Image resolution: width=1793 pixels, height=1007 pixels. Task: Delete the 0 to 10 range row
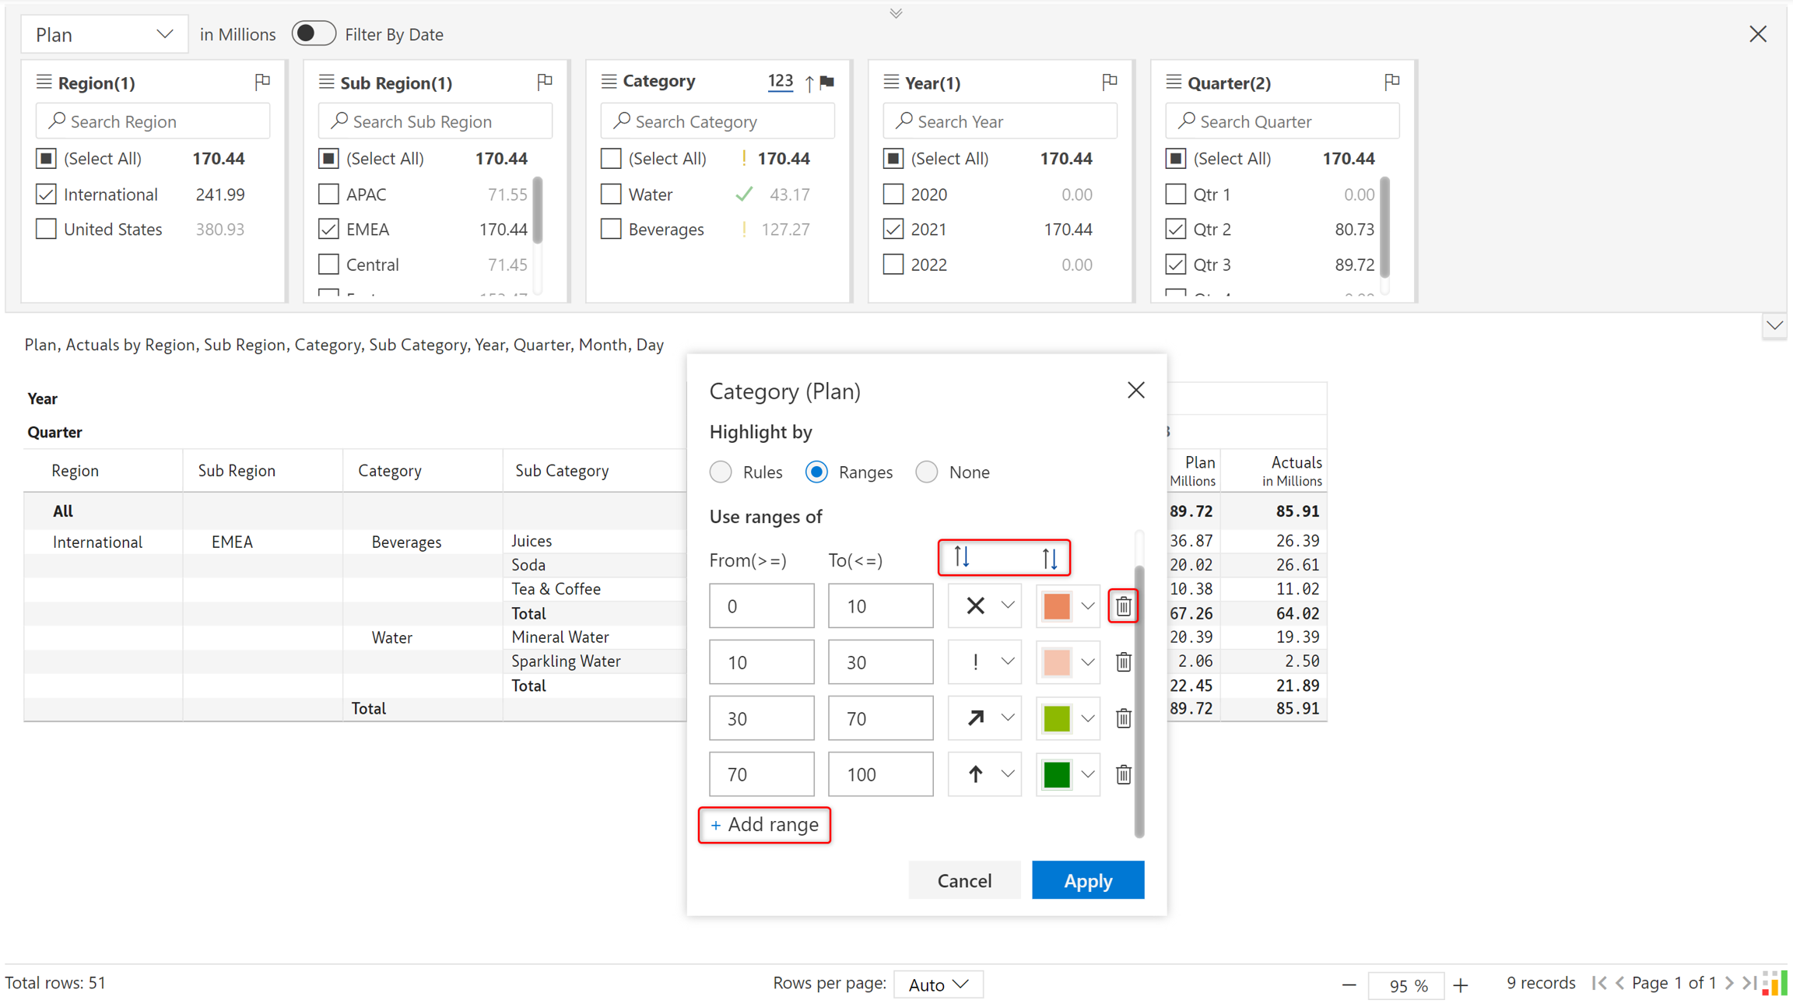tap(1123, 606)
